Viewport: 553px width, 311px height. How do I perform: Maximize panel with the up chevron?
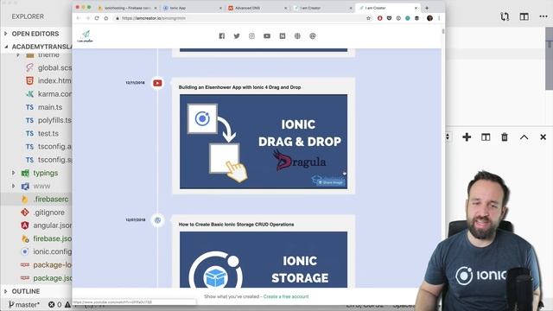point(524,137)
